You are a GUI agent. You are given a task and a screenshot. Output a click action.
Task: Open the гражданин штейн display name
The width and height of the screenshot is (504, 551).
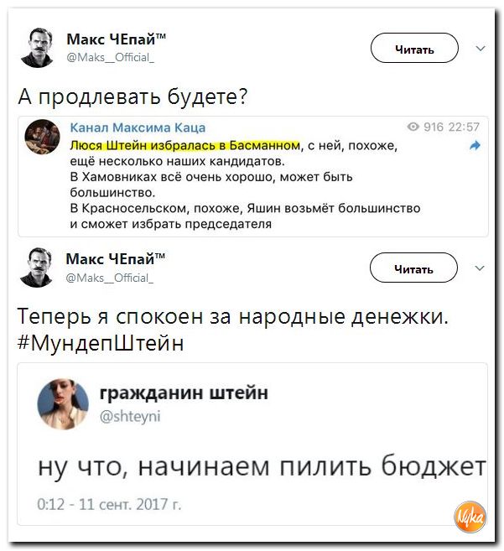(x=184, y=392)
